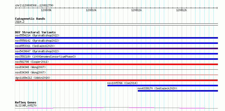This screenshot has width=225, height=111.
Task: Open nsv6339170 (Sedlazeck2020) variant label
Action: tap(157, 88)
